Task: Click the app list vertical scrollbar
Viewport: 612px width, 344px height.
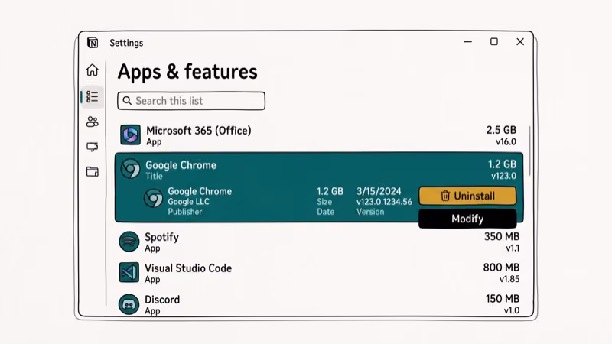Action: [529, 151]
